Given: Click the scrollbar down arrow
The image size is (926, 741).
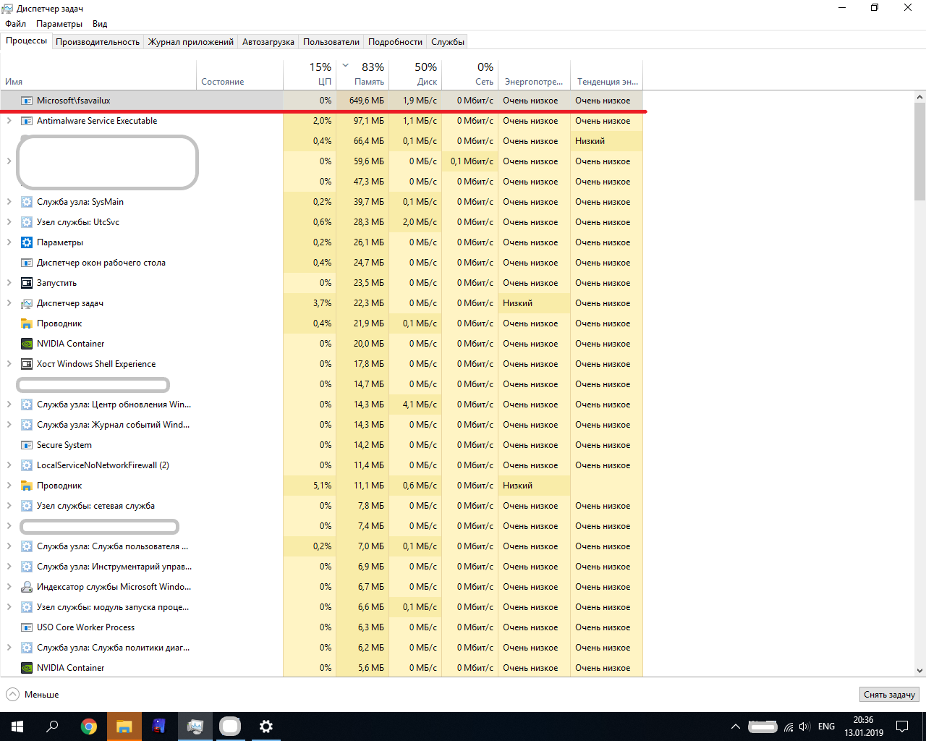Looking at the screenshot, I should pos(919,671).
